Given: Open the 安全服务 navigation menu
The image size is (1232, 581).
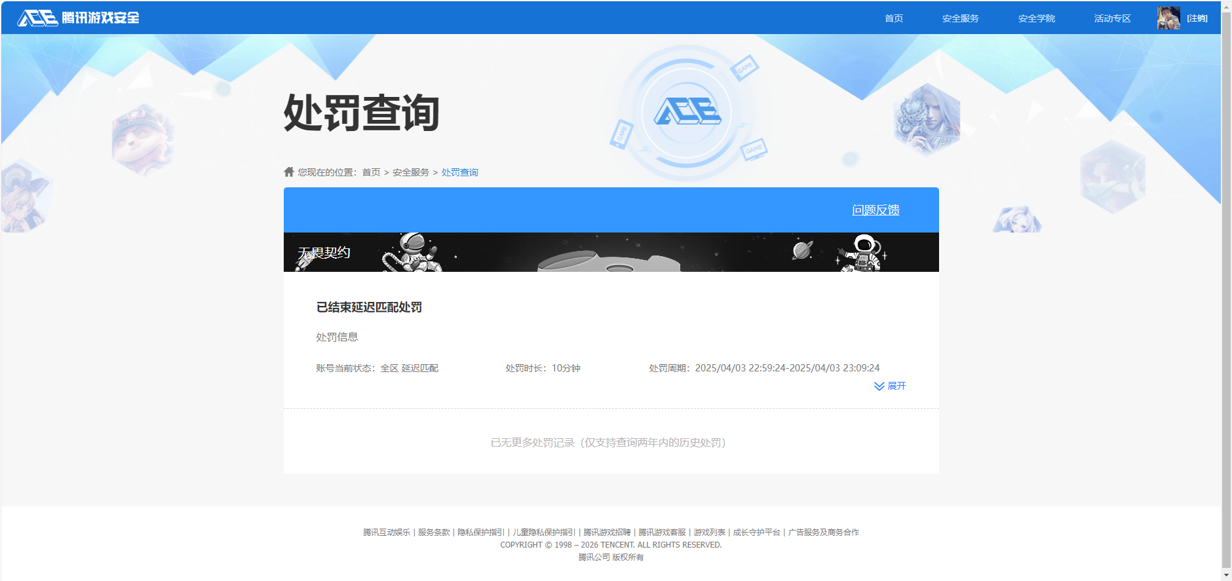Looking at the screenshot, I should pyautogui.click(x=960, y=18).
